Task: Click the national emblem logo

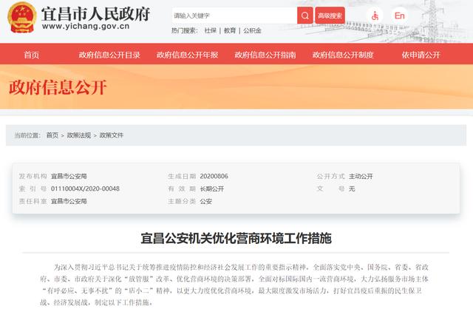Action: click(21, 18)
